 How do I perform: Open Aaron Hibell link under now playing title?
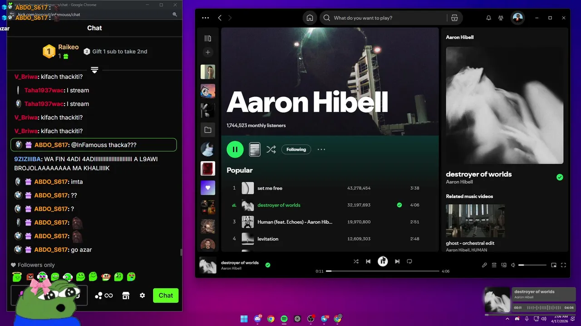[231, 268]
